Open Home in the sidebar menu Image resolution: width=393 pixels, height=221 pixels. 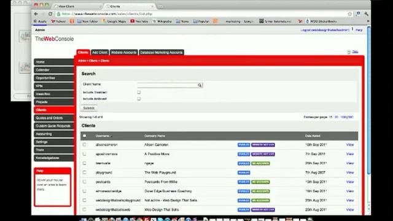point(54,62)
